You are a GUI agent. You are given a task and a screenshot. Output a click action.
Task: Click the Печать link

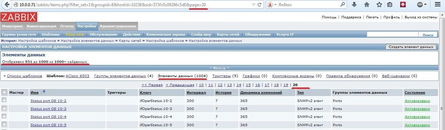pos(372,17)
